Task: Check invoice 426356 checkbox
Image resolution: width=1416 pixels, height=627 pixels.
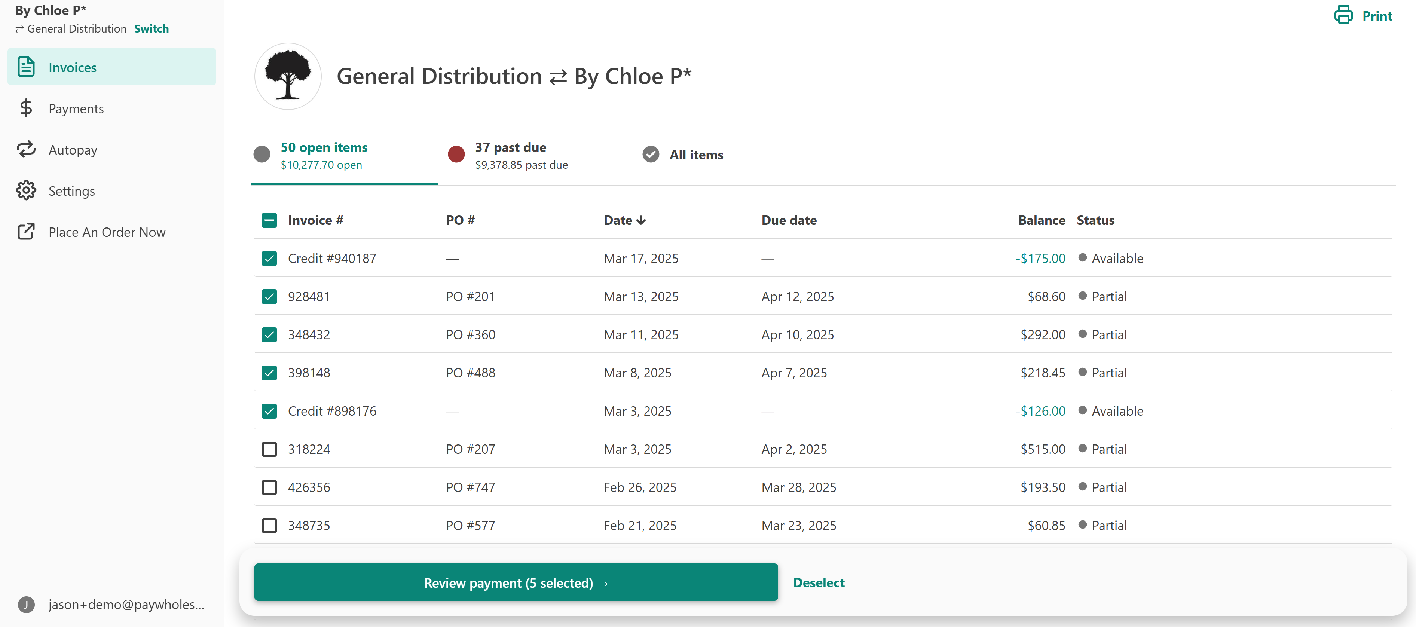Action: pyautogui.click(x=269, y=487)
